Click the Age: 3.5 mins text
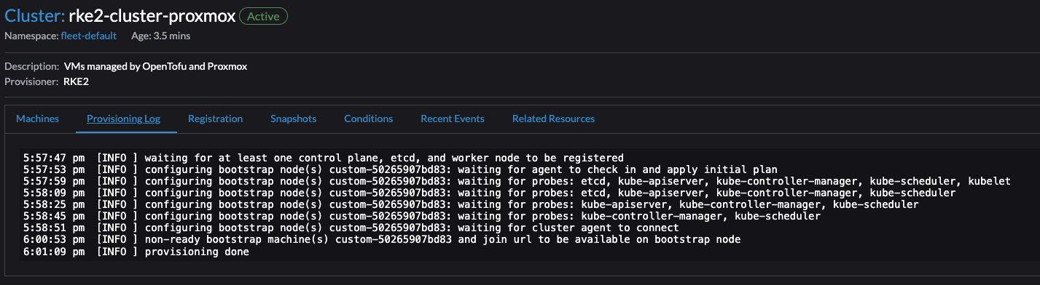The image size is (1040, 285). click(x=161, y=36)
